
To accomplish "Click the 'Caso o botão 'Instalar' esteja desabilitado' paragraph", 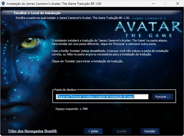I will tap(110, 53).
